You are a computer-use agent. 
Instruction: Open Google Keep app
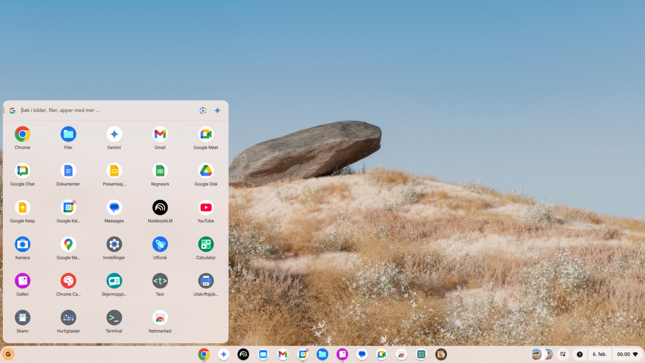[x=22, y=208]
